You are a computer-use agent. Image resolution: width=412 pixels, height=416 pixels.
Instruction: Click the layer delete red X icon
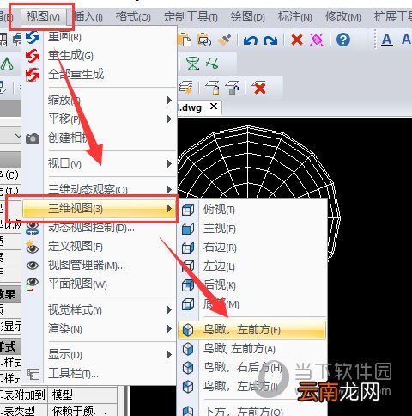259,88
